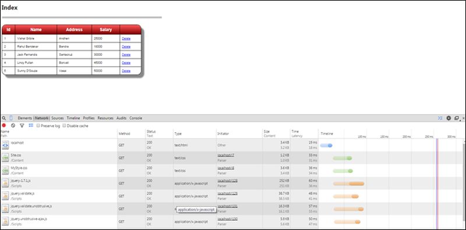This screenshot has height=230, width=466.
Task: Click the Salary header in the table
Action: tap(106, 30)
